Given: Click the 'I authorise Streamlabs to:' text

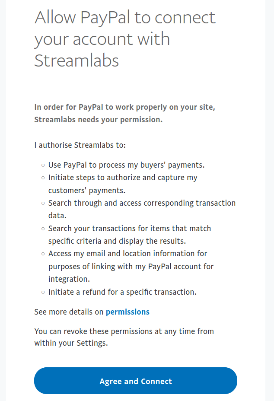Looking at the screenshot, I should 79,145.
